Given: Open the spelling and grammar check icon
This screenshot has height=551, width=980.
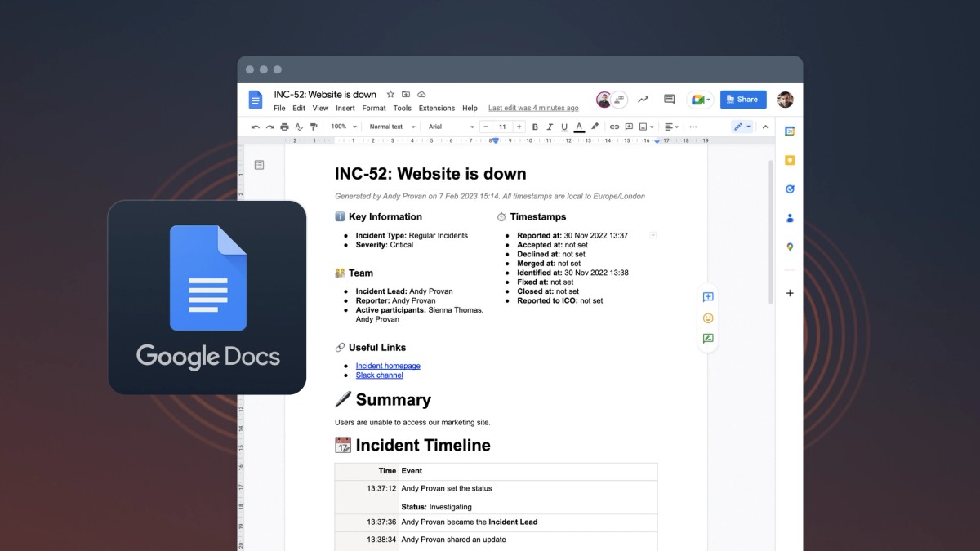Looking at the screenshot, I should [x=298, y=127].
